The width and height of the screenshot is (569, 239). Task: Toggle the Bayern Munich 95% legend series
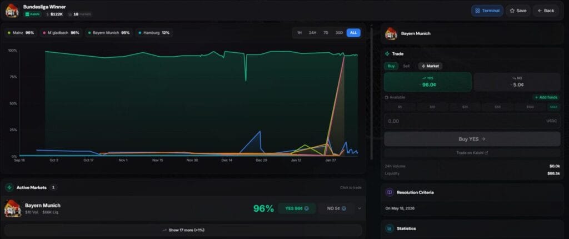[109, 33]
